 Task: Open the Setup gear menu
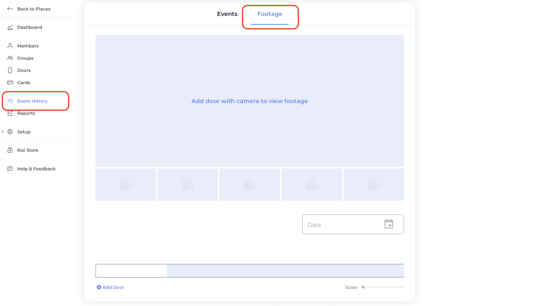click(10, 132)
